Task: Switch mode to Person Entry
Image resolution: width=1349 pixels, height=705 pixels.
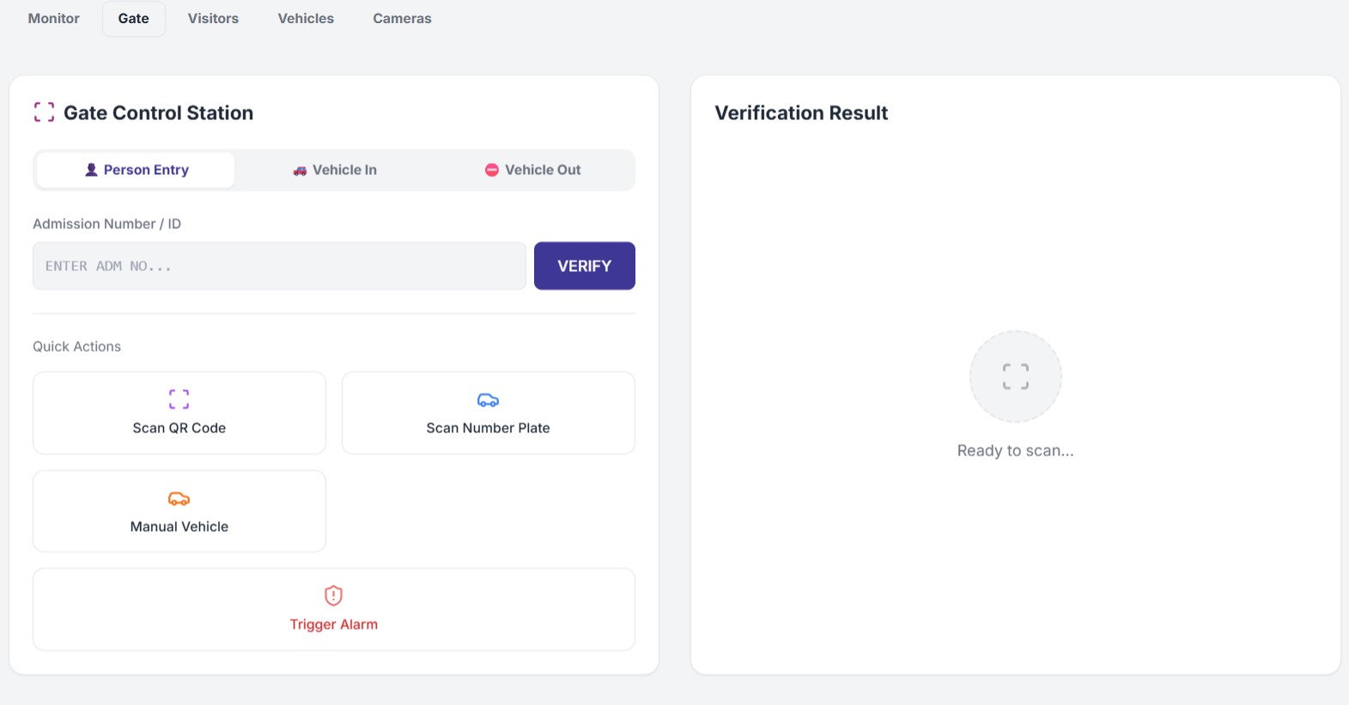Action: point(136,170)
